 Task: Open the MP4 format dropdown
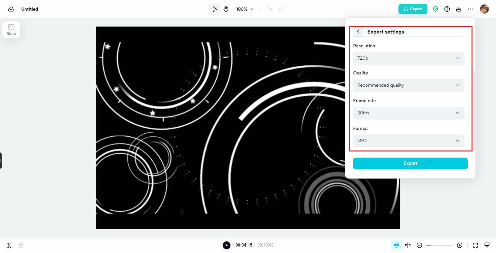pos(409,141)
